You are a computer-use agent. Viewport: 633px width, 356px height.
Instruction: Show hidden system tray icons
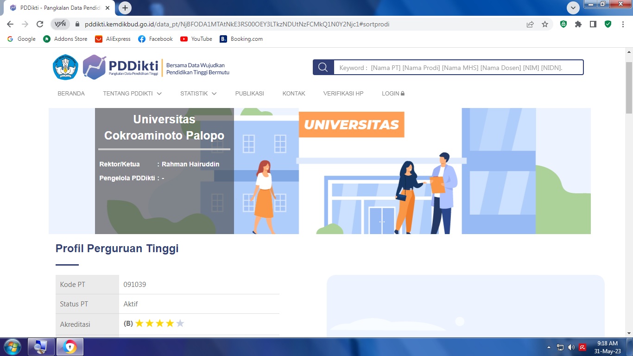tap(549, 347)
